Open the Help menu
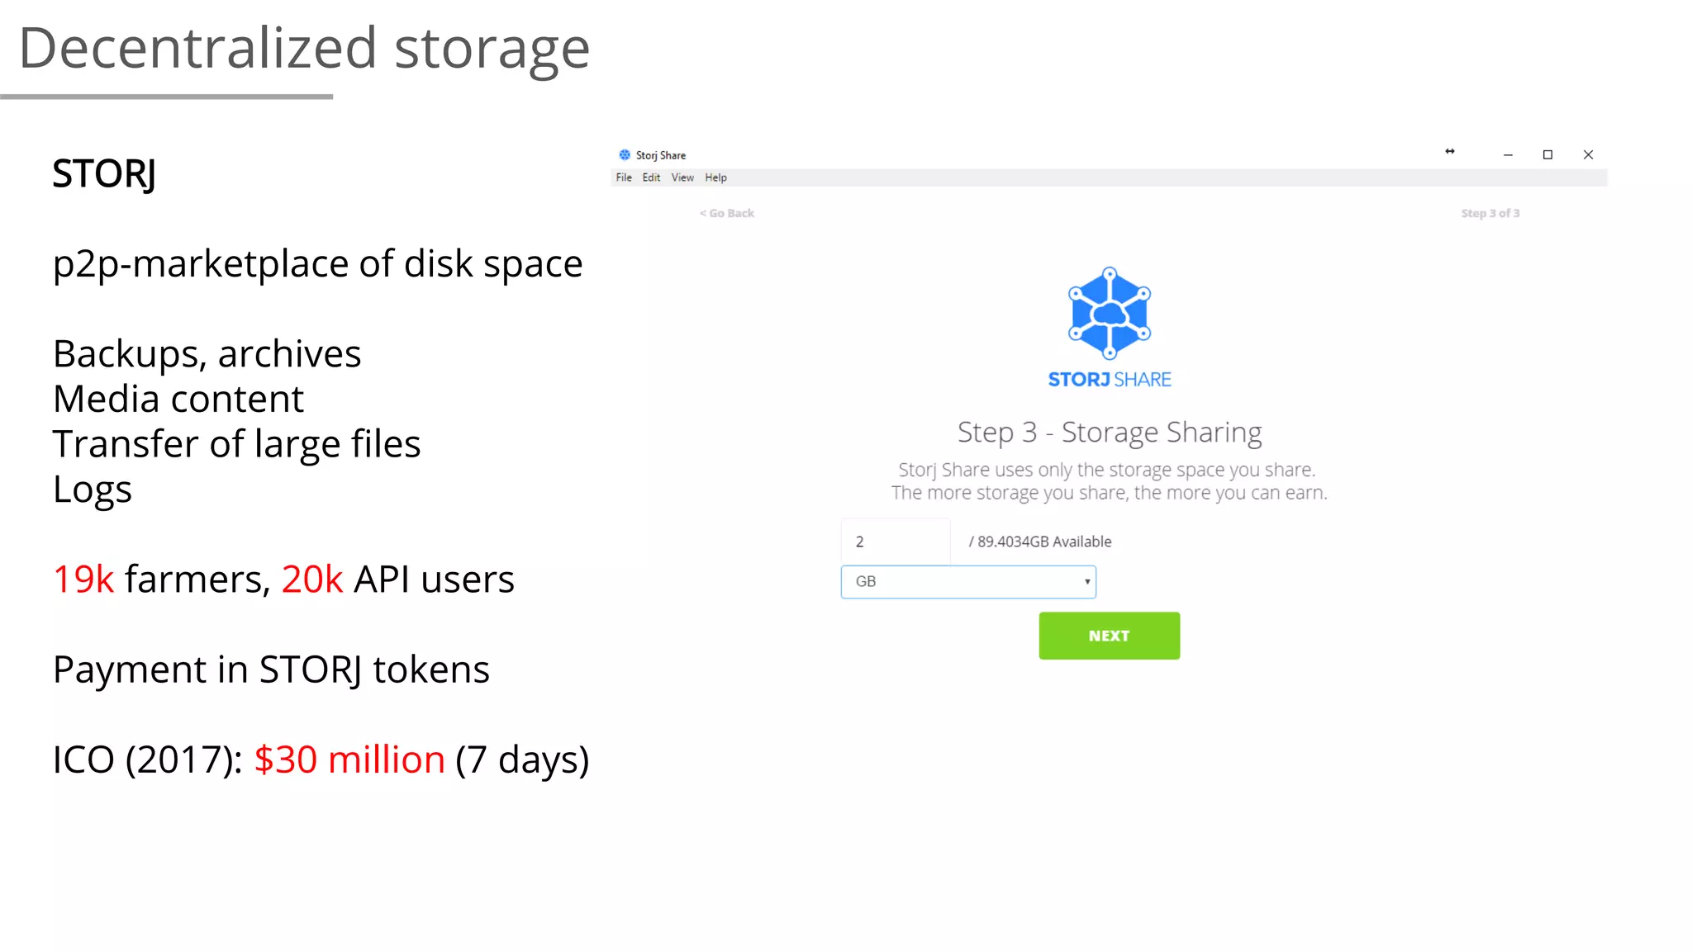 [715, 177]
